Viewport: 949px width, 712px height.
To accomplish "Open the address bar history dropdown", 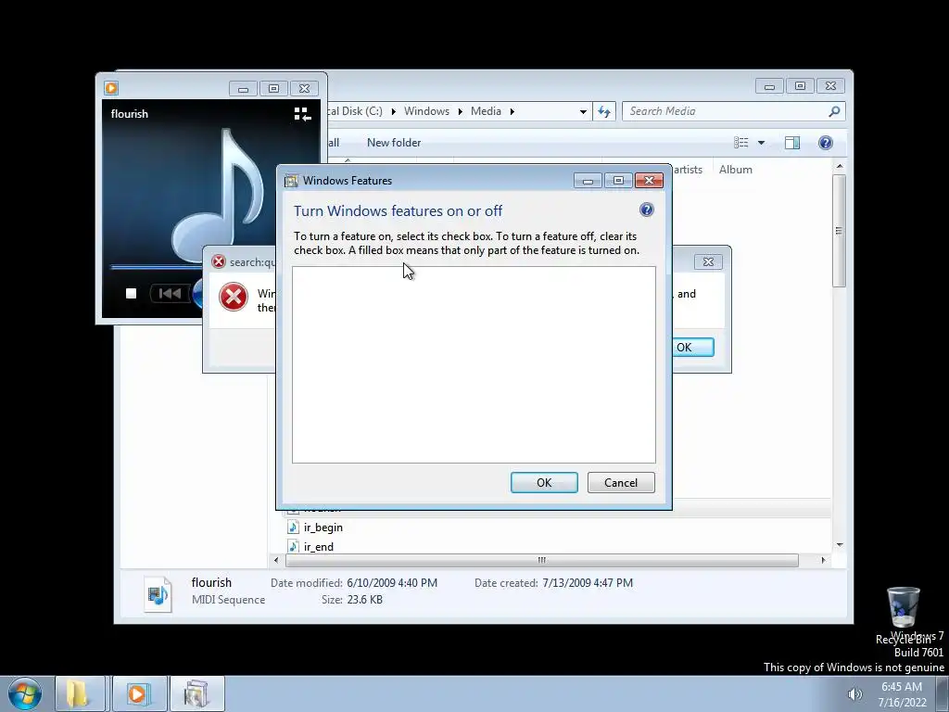I will pos(583,111).
